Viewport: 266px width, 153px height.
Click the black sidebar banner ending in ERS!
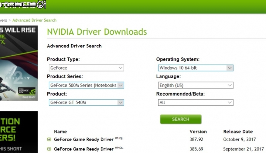tap(19, 132)
